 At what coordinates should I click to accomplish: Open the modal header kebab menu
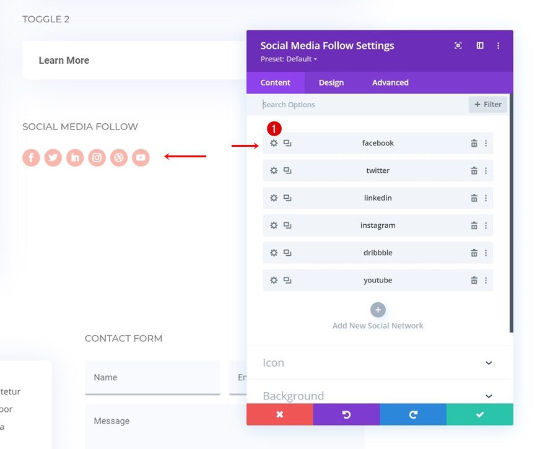[499, 46]
